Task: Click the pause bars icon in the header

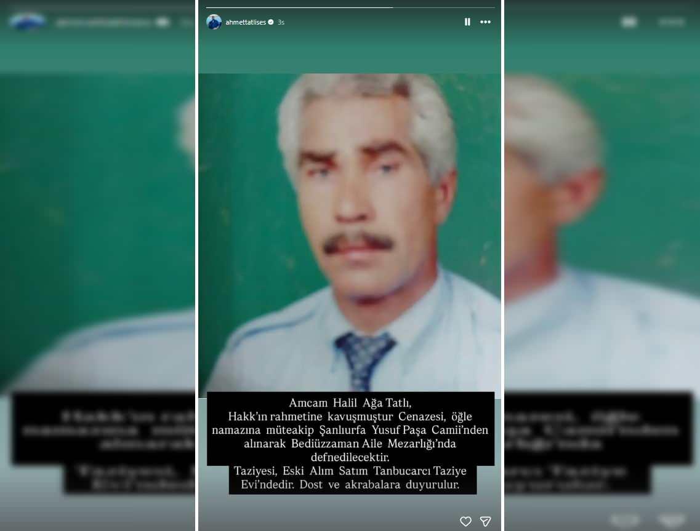Action: click(467, 22)
